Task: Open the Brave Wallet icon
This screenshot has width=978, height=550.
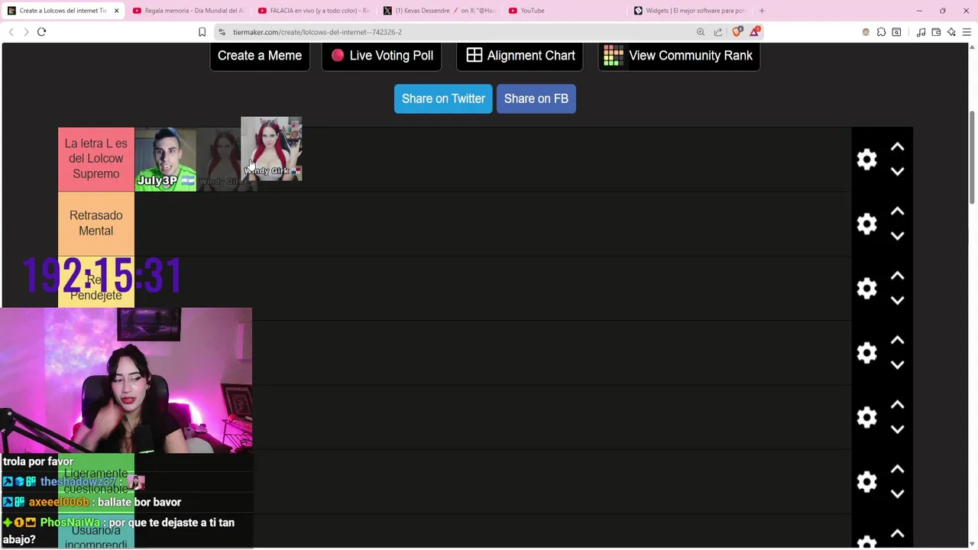Action: [x=936, y=32]
